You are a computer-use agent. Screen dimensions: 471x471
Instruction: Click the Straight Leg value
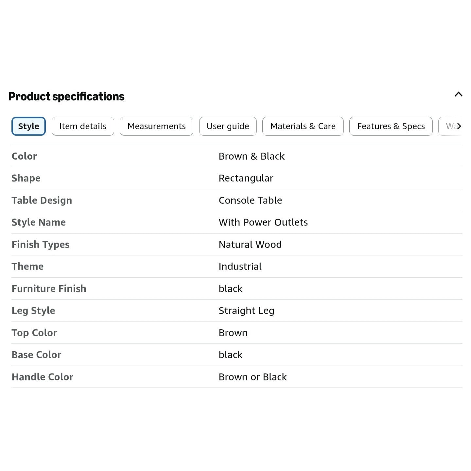pyautogui.click(x=246, y=311)
